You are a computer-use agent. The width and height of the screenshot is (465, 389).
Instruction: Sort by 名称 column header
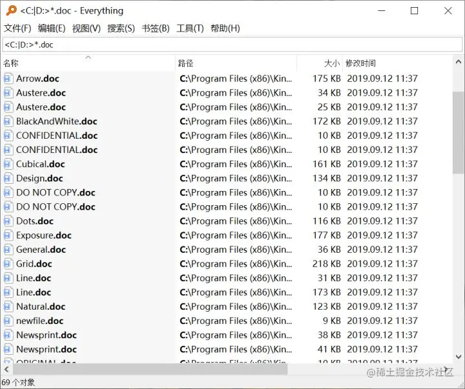(88, 63)
